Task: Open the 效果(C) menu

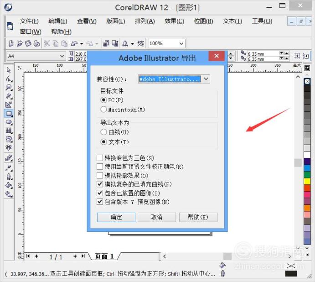Action: (175, 21)
